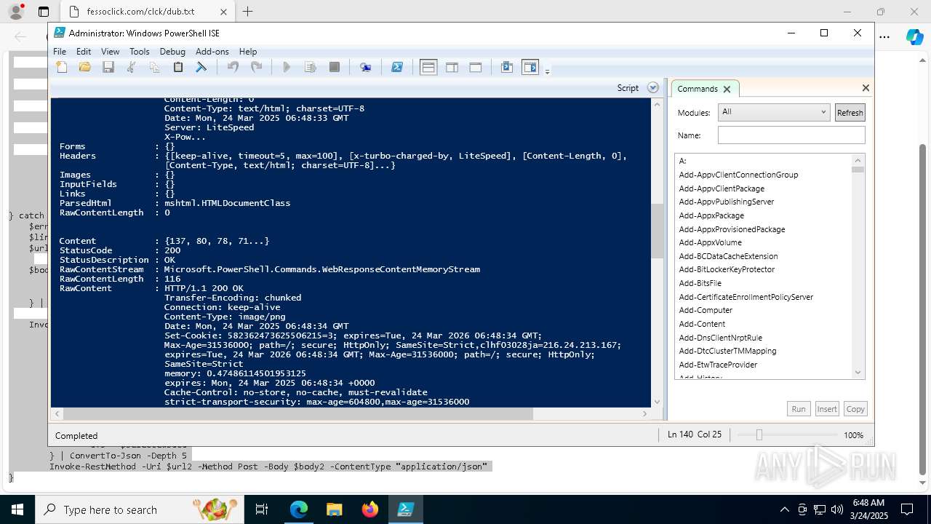Select Add-AppvClientPackage command
Image resolution: width=931 pixels, height=524 pixels.
tap(722, 188)
